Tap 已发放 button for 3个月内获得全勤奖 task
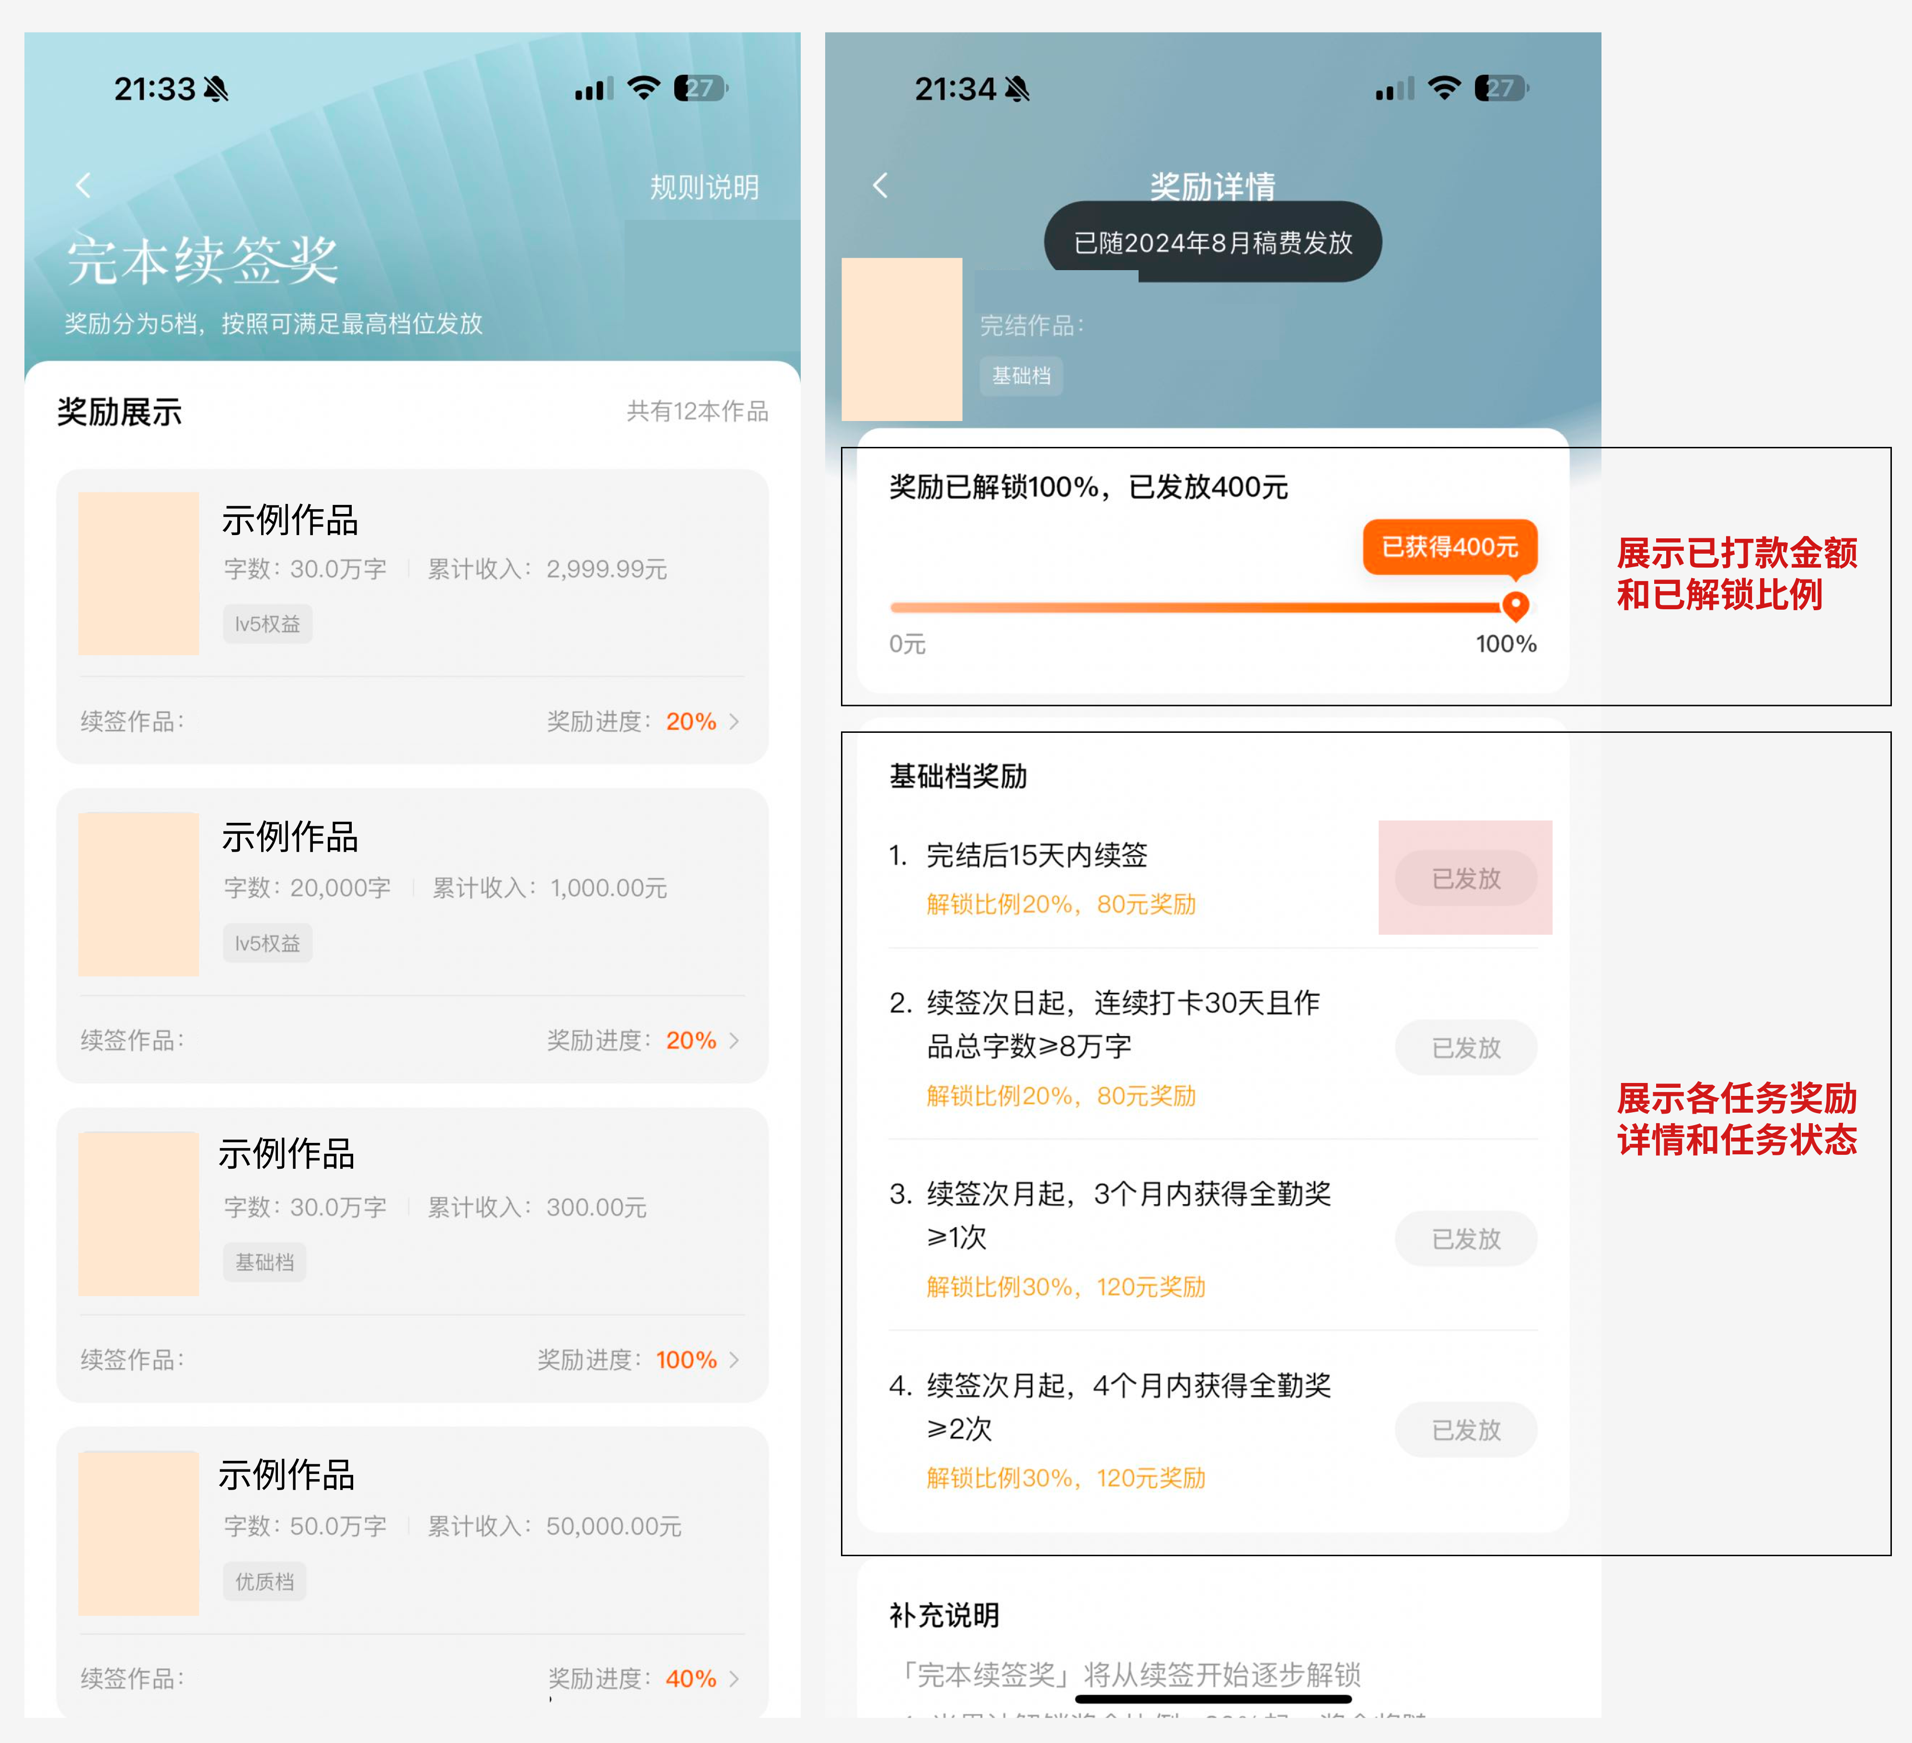 coord(1465,1239)
